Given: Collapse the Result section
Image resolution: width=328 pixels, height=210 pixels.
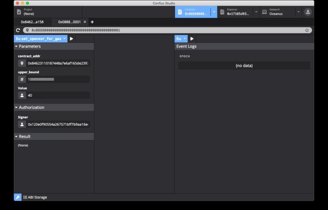Looking at the screenshot, I should click(x=16, y=136).
